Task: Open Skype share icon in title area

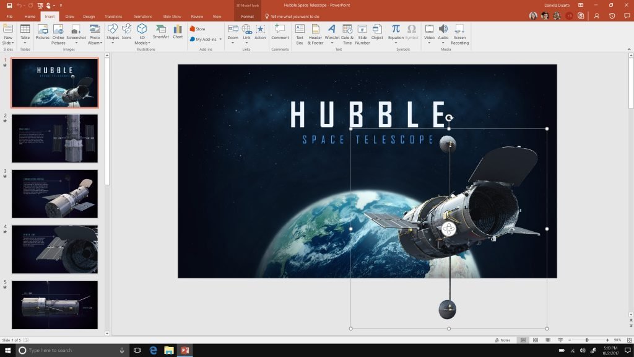Action: click(x=581, y=16)
